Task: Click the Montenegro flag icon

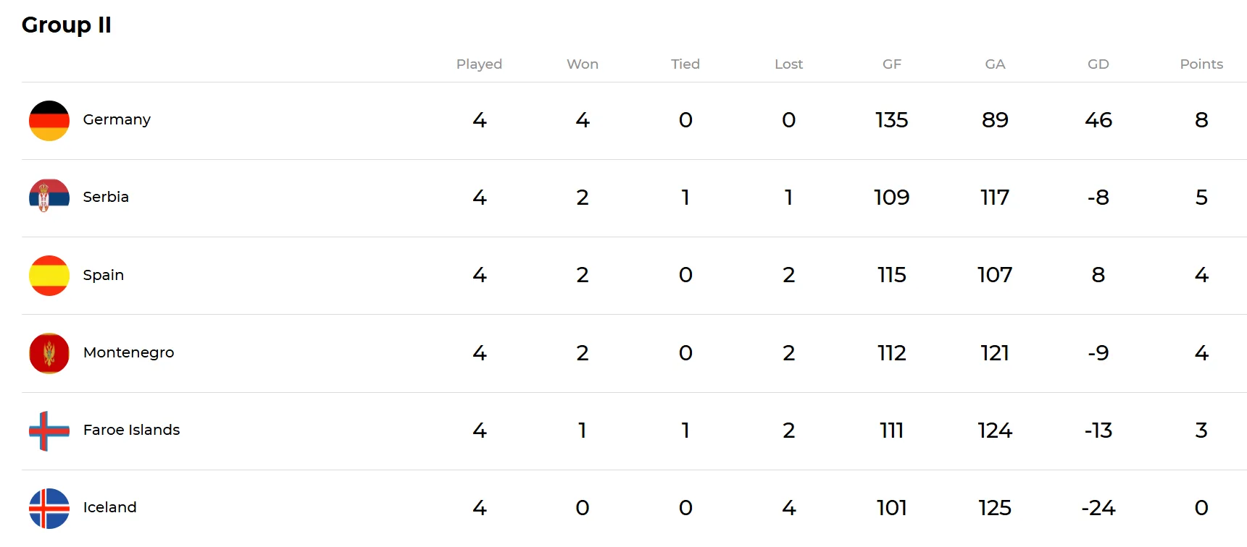Action: tap(49, 353)
